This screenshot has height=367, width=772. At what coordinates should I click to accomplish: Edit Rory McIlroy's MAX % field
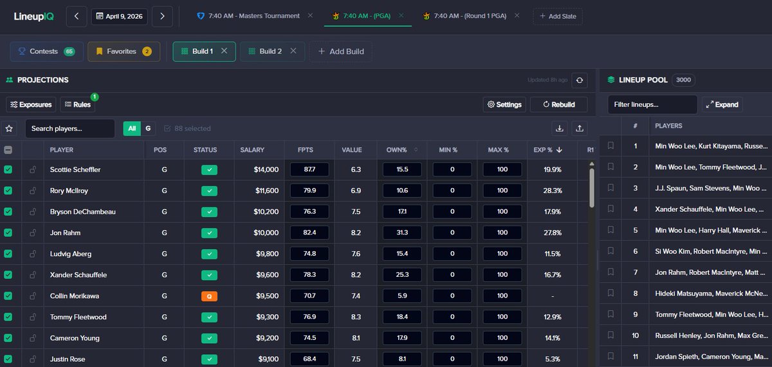point(502,191)
